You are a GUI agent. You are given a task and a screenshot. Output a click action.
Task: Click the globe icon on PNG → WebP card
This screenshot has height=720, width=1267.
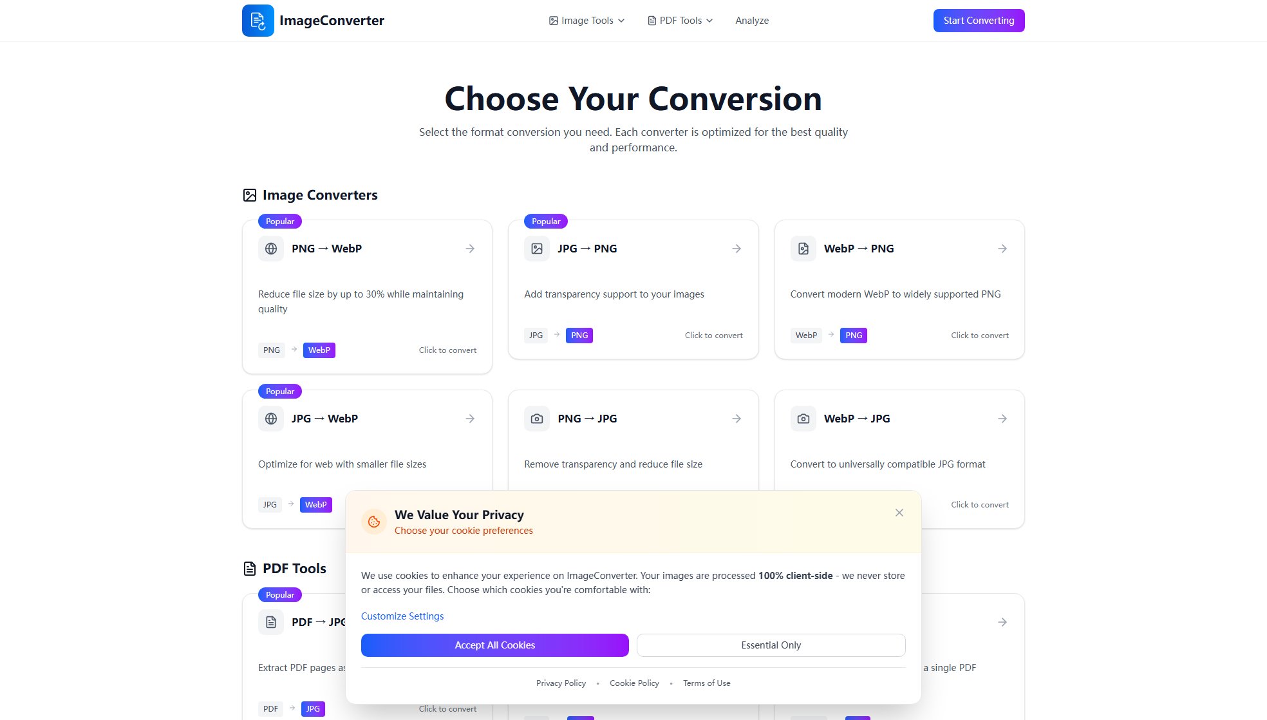tap(271, 249)
